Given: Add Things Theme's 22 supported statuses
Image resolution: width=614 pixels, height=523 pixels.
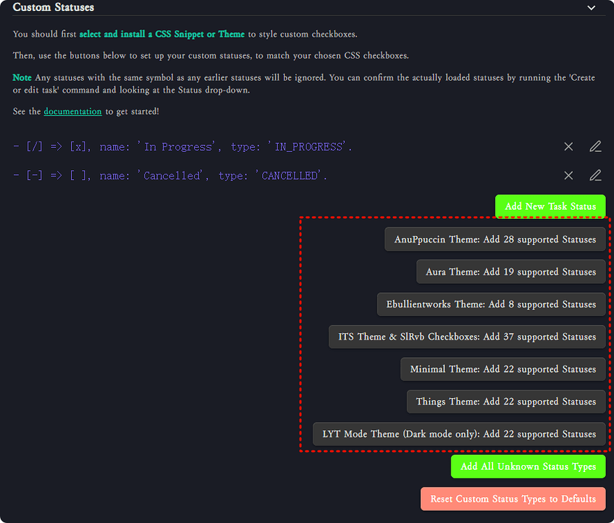Looking at the screenshot, I should pyautogui.click(x=505, y=402).
